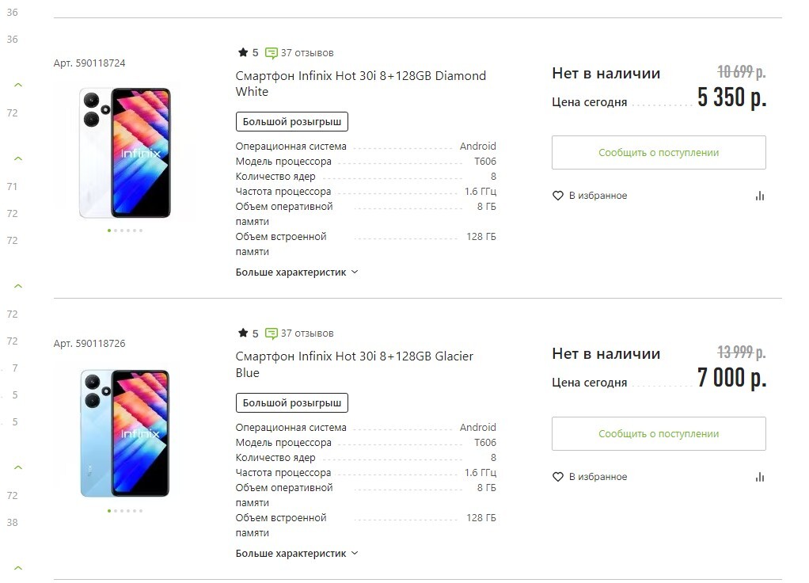
Task: Click 'Большой розыгрыш' badge on Diamond White
Action: [x=292, y=122]
